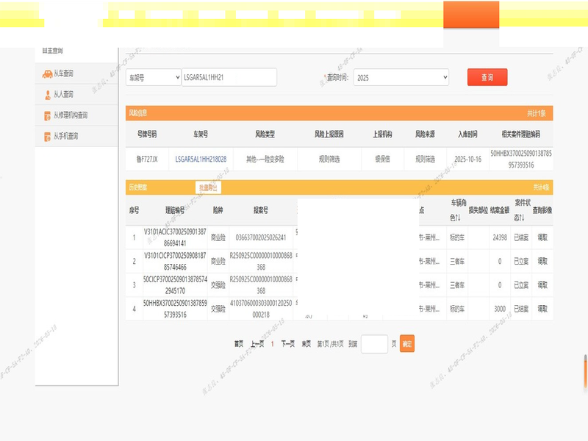Select 商业险 in claim row 1
Image resolution: width=588 pixels, height=441 pixels.
[218, 237]
